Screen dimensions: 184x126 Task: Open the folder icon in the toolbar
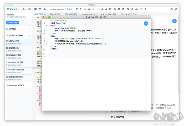coord(24,9)
